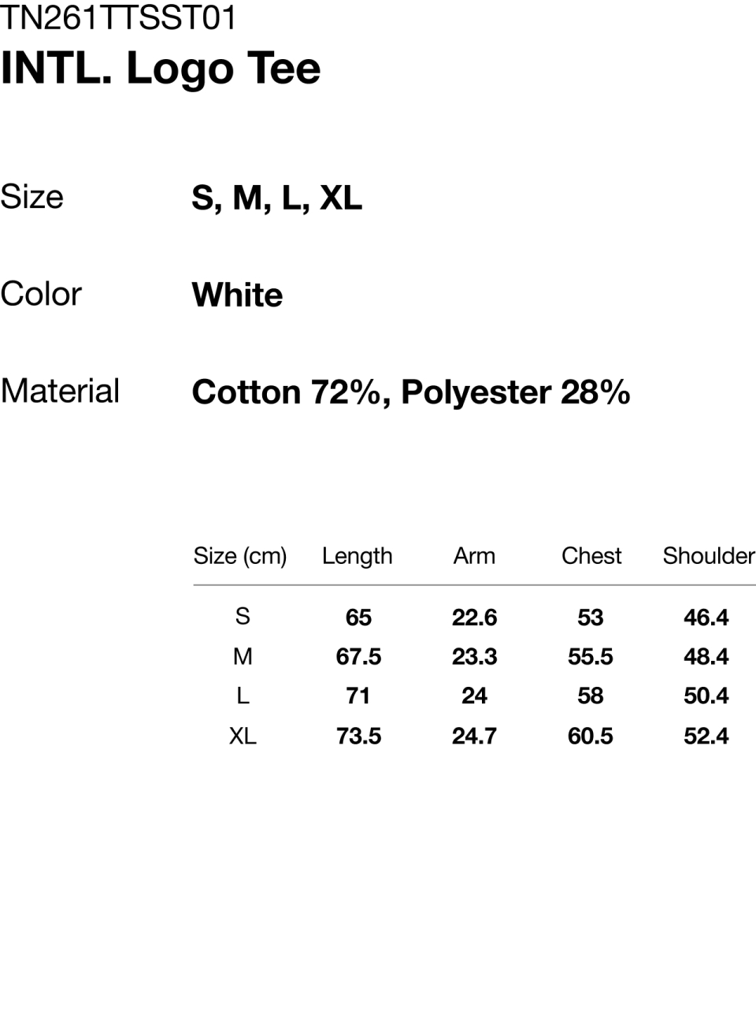The height and width of the screenshot is (1009, 756).
Task: Click the Cotton 72%, Polyester 28% text
Action: click(x=410, y=392)
